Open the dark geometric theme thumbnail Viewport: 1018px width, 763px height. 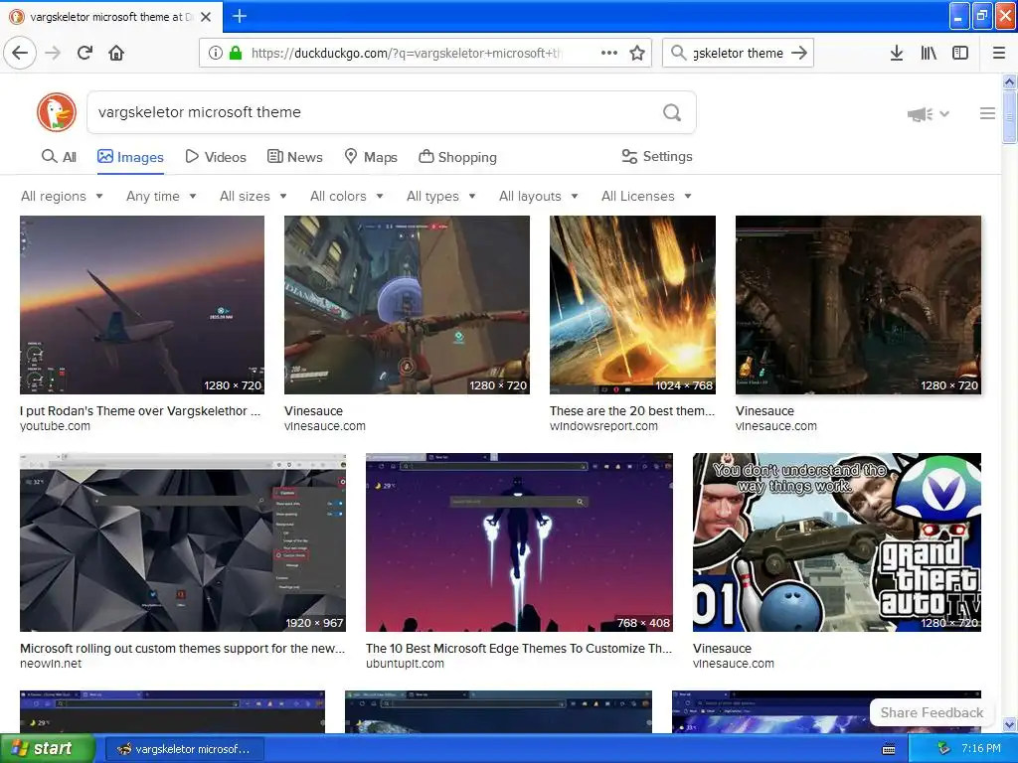point(183,542)
